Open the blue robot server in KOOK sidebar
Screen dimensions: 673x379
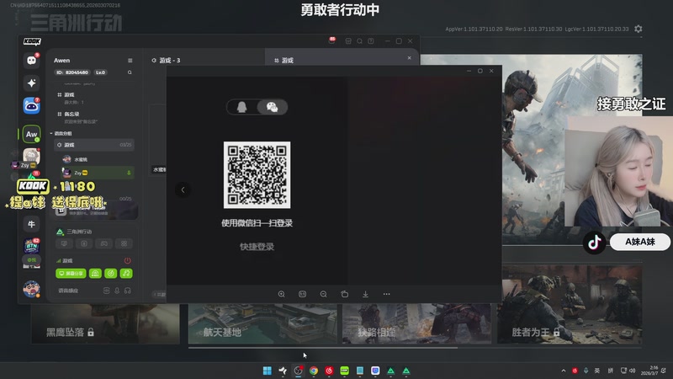pos(31,106)
